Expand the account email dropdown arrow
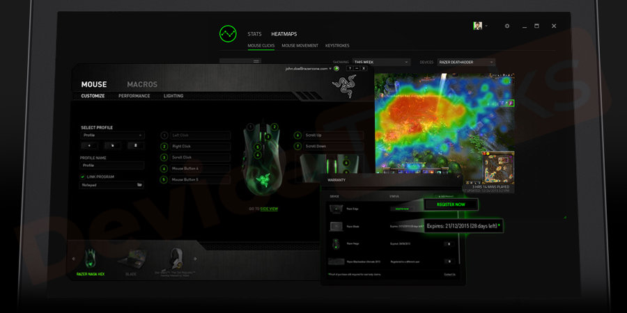 click(x=330, y=69)
